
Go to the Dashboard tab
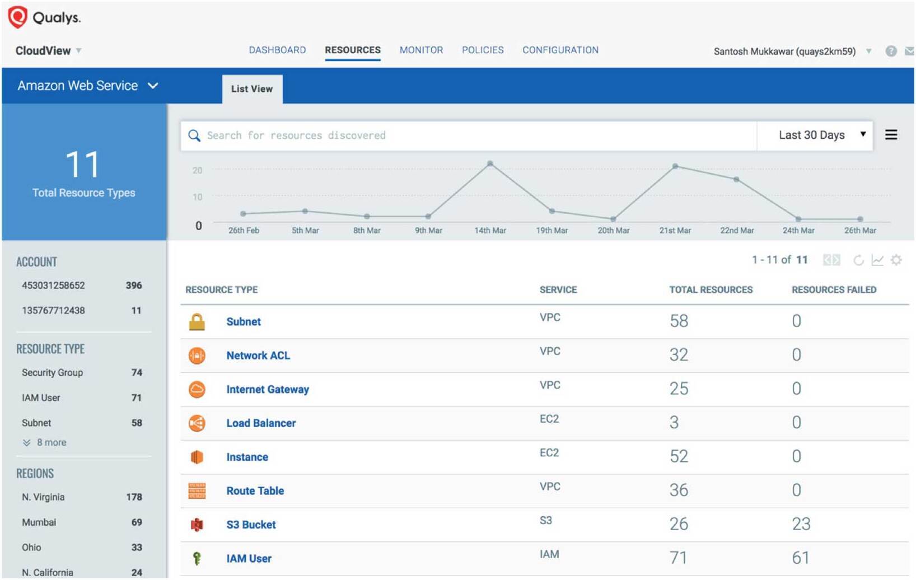pos(277,50)
